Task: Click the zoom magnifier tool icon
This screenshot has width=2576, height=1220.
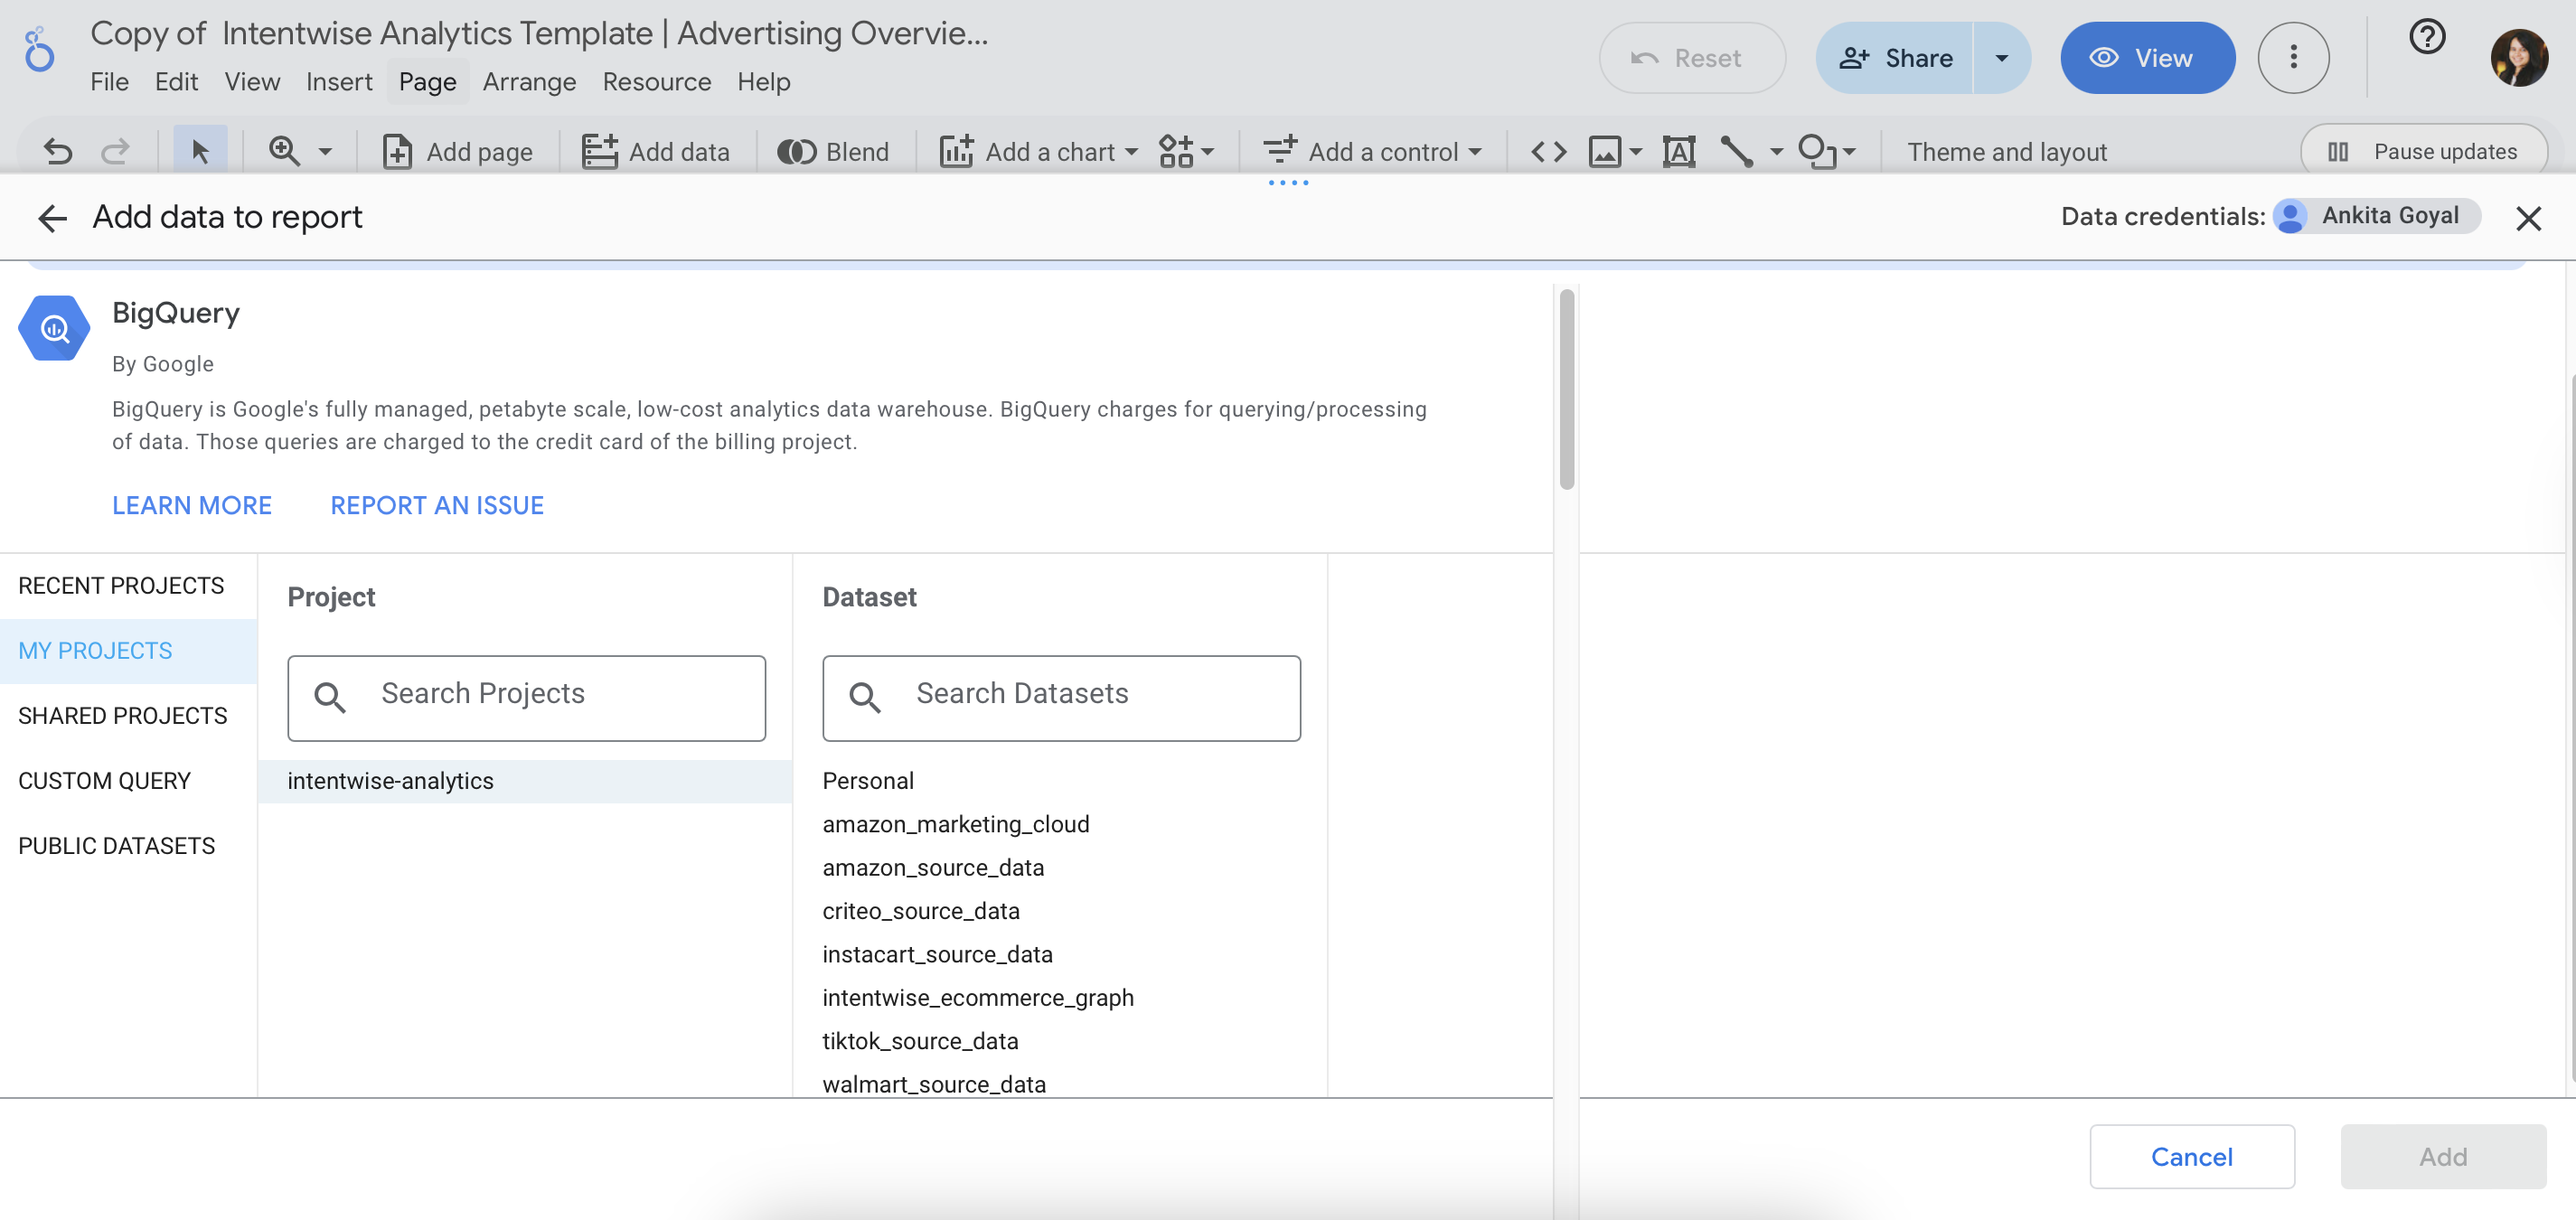Action: coord(284,152)
